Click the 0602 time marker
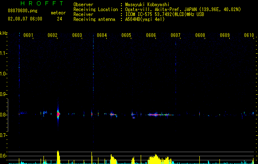The height and width of the screenshot is (164, 258). [53, 35]
